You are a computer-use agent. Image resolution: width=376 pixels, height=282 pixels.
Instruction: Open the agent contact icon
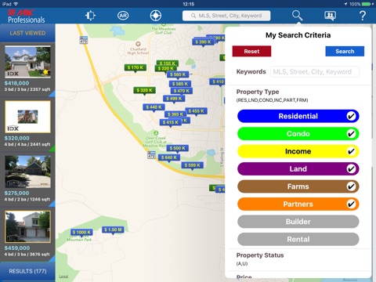coord(330,16)
